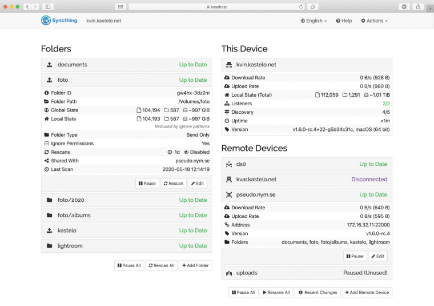Viewport: 434px width, 306px height.
Task: Open the Recent Changes dialog
Action: click(317, 292)
